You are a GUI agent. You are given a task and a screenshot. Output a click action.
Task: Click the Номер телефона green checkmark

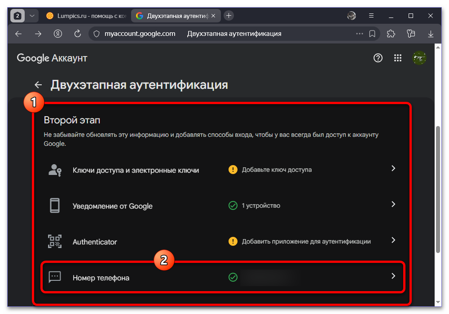click(233, 277)
